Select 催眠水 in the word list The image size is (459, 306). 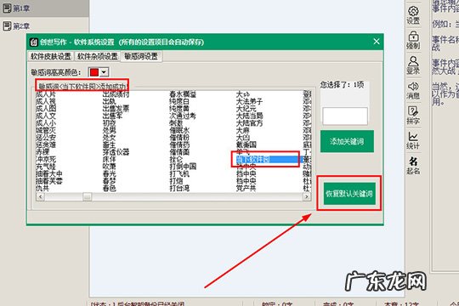point(179,130)
